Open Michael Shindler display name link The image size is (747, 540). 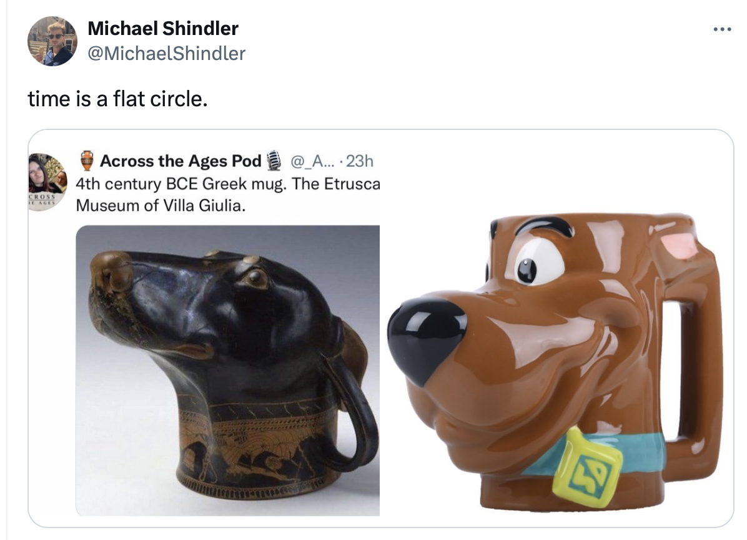coord(163,29)
